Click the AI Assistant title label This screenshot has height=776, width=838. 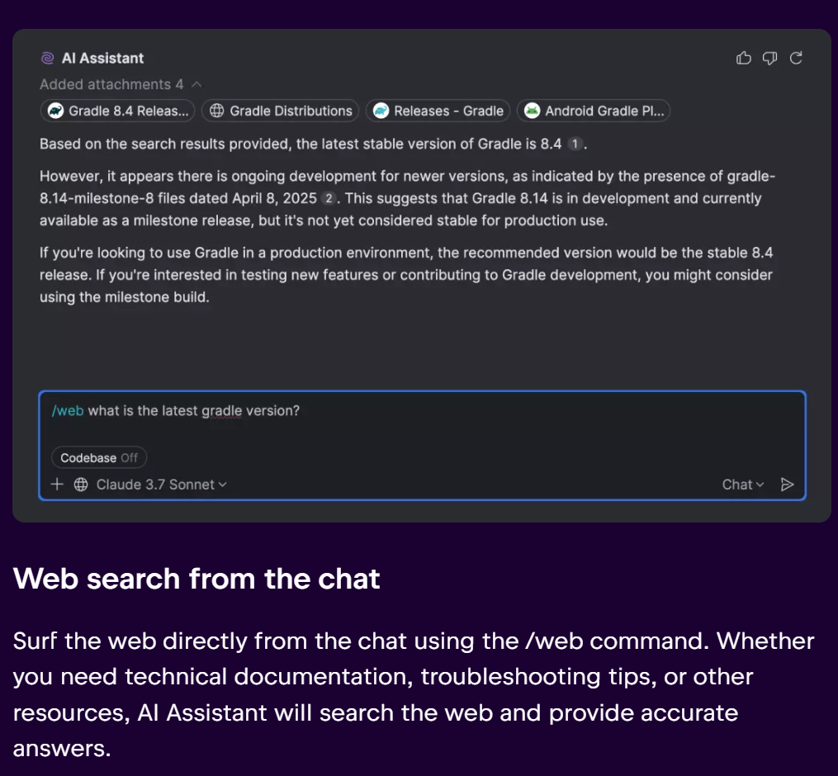(x=102, y=58)
